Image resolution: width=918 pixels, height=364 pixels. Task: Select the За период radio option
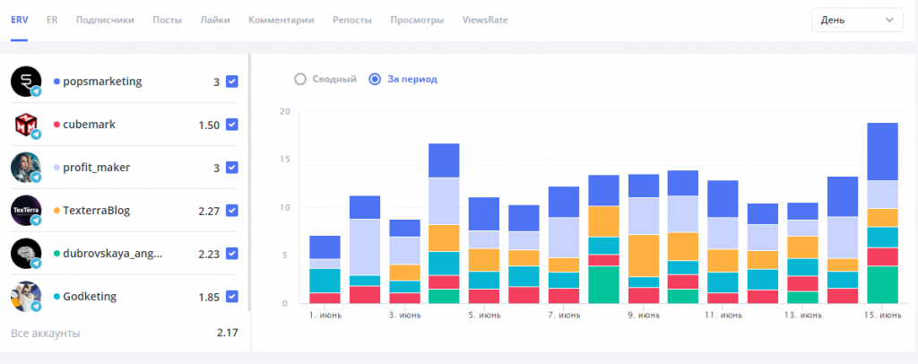[x=376, y=79]
